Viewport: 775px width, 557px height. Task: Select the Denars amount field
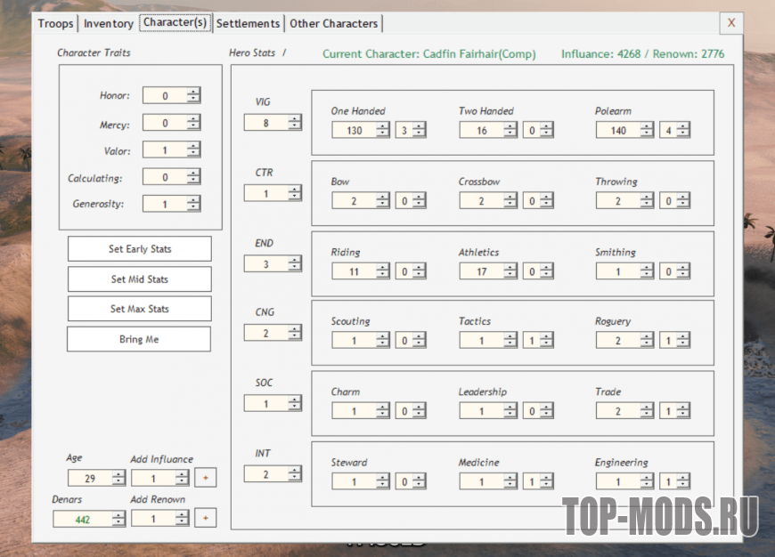[x=81, y=519]
